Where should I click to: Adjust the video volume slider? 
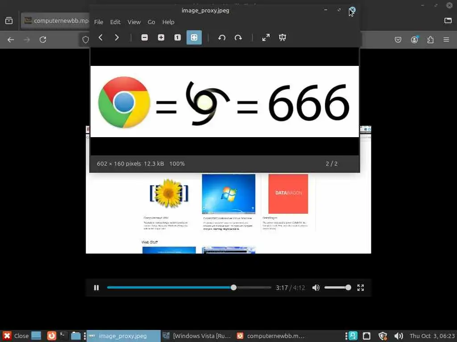(x=337, y=288)
